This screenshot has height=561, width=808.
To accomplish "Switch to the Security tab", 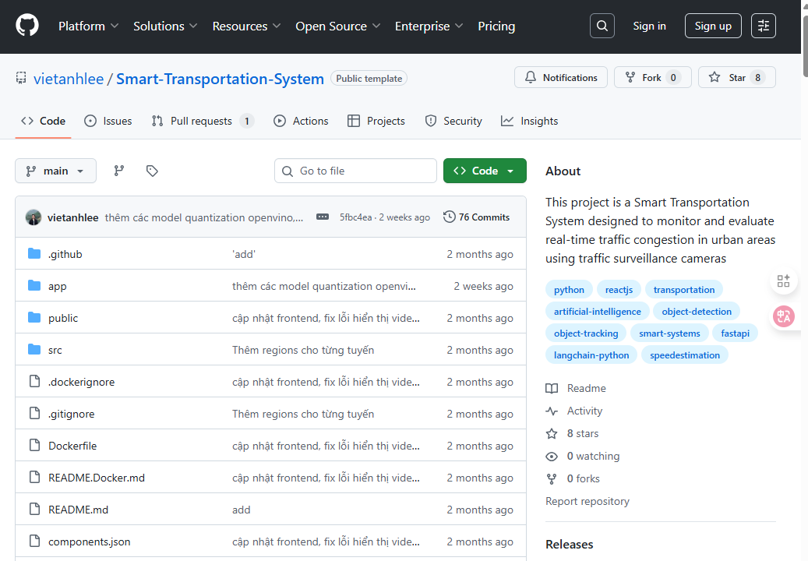I will click(453, 121).
